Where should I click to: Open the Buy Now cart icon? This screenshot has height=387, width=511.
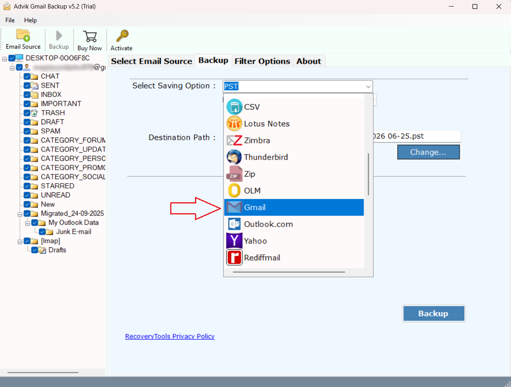[89, 37]
